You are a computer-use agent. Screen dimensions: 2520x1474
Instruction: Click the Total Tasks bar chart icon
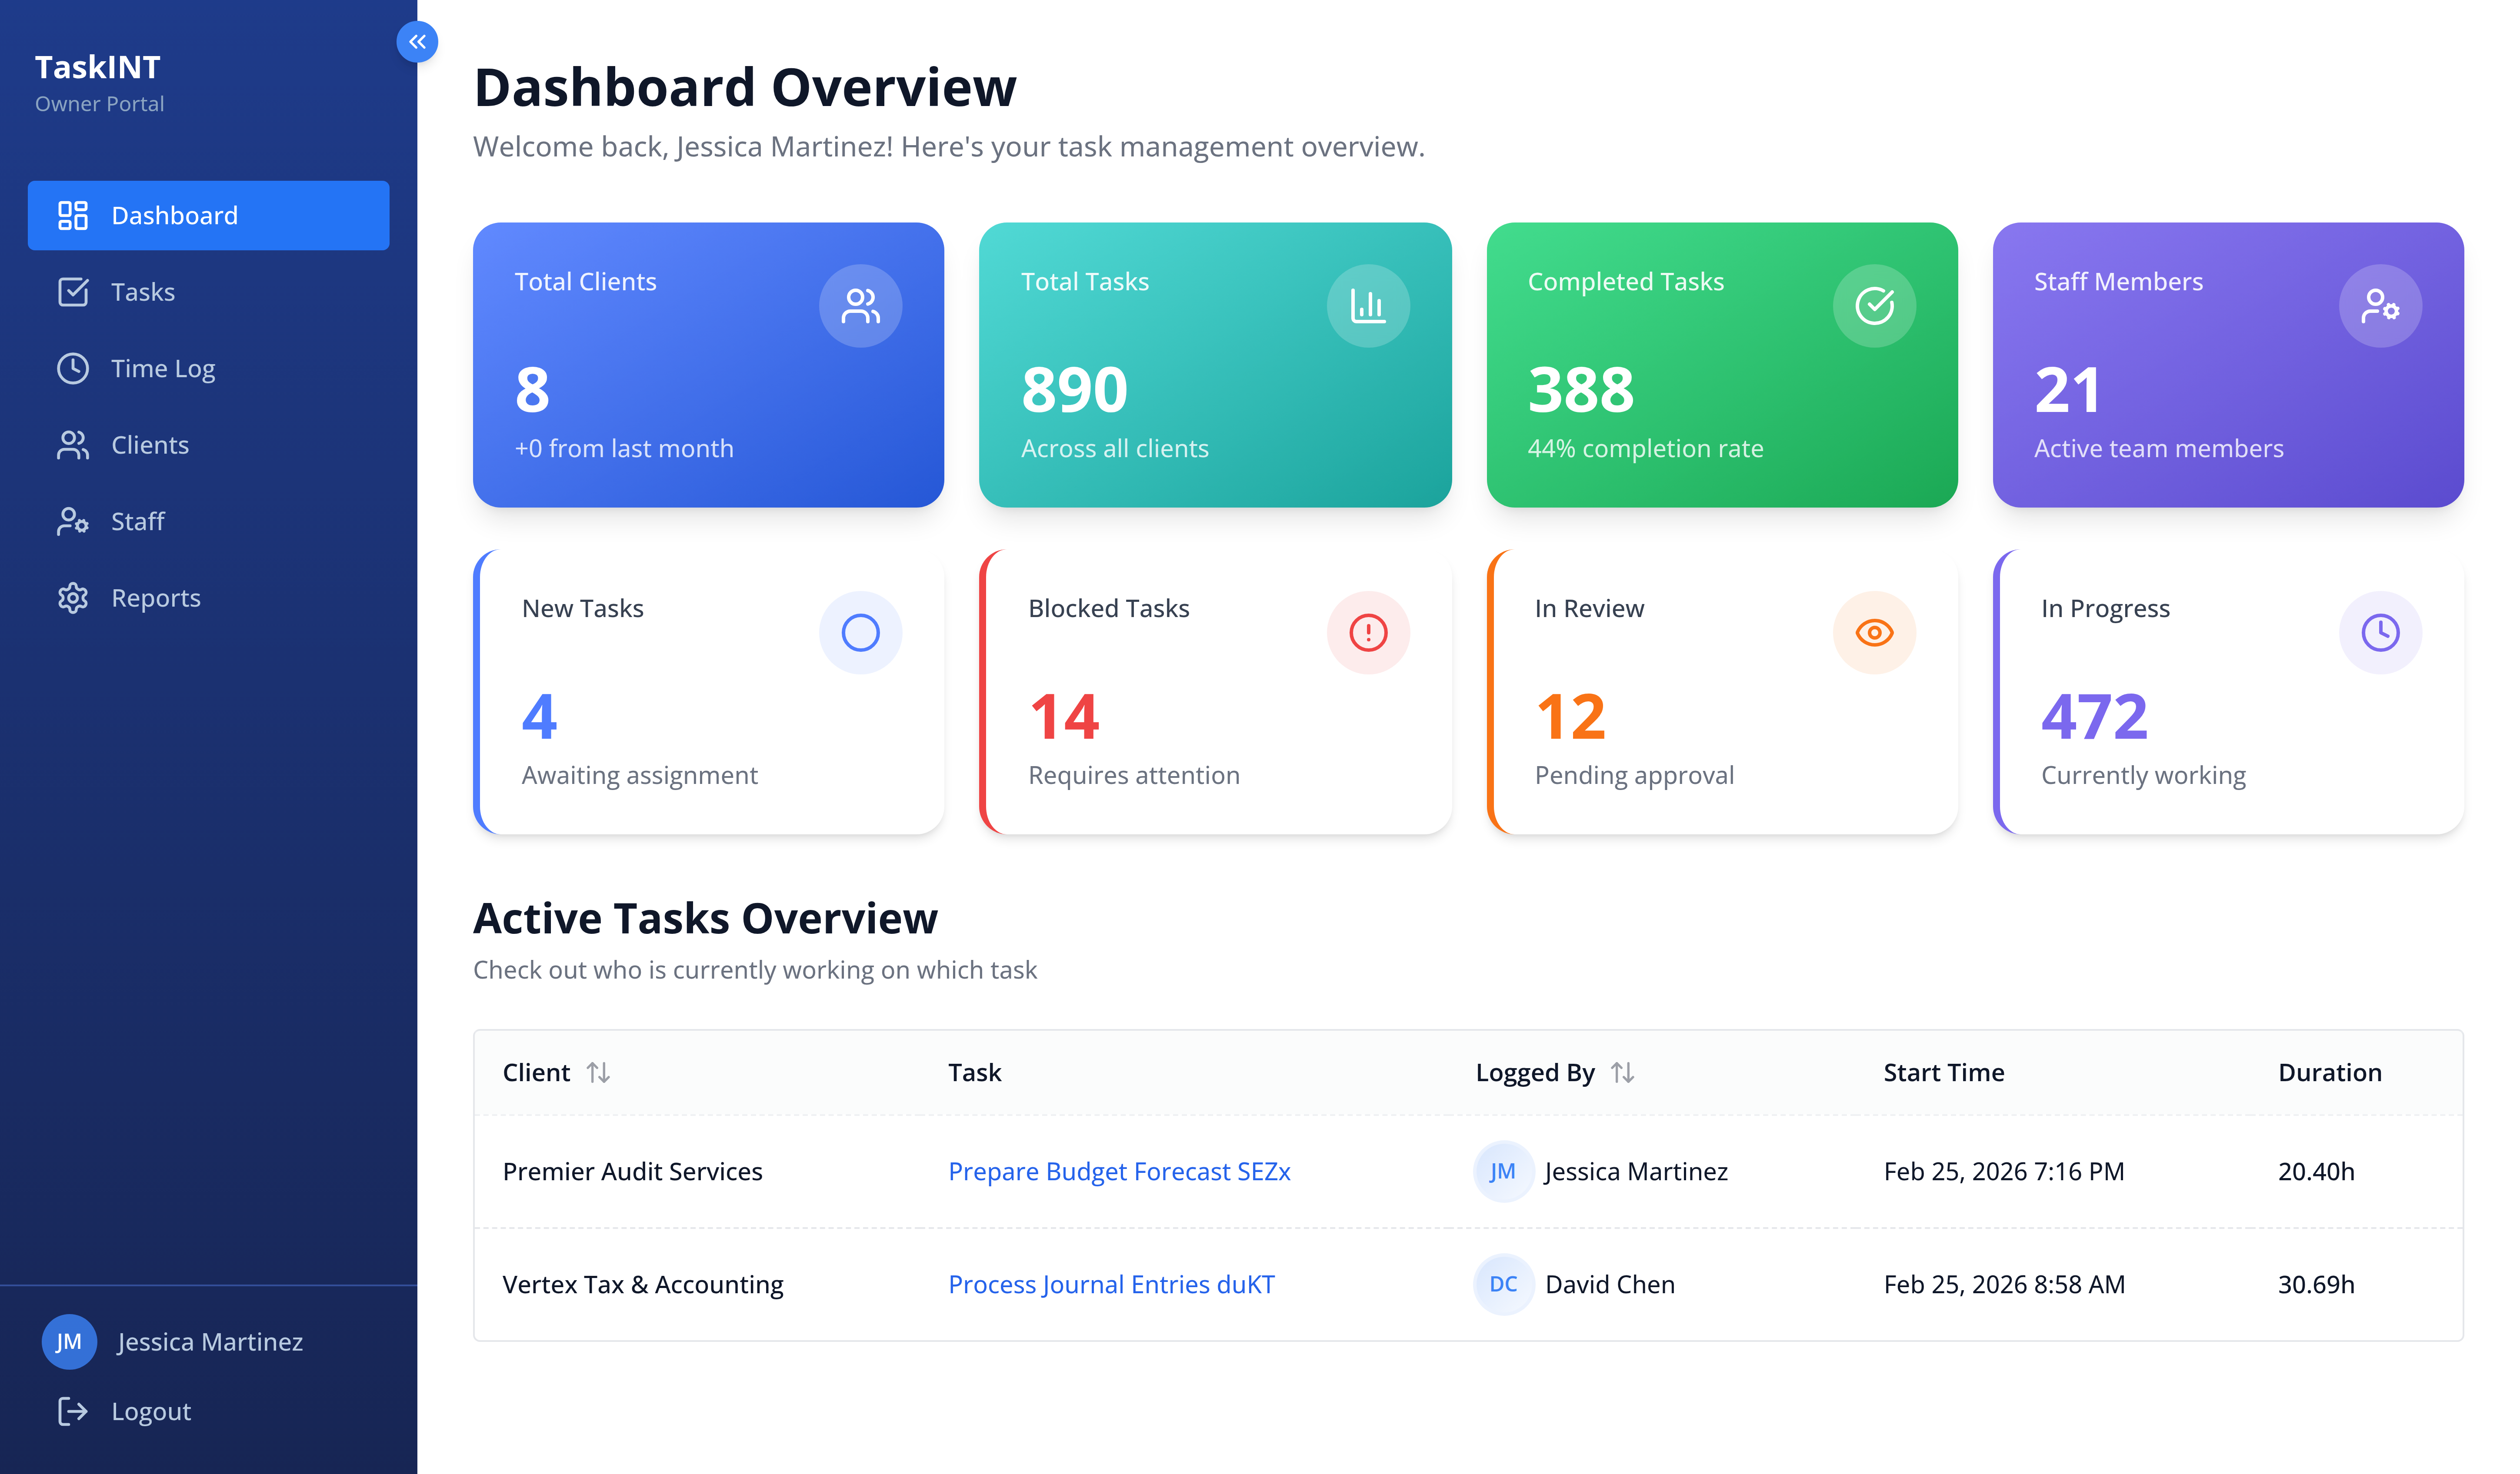click(1367, 306)
